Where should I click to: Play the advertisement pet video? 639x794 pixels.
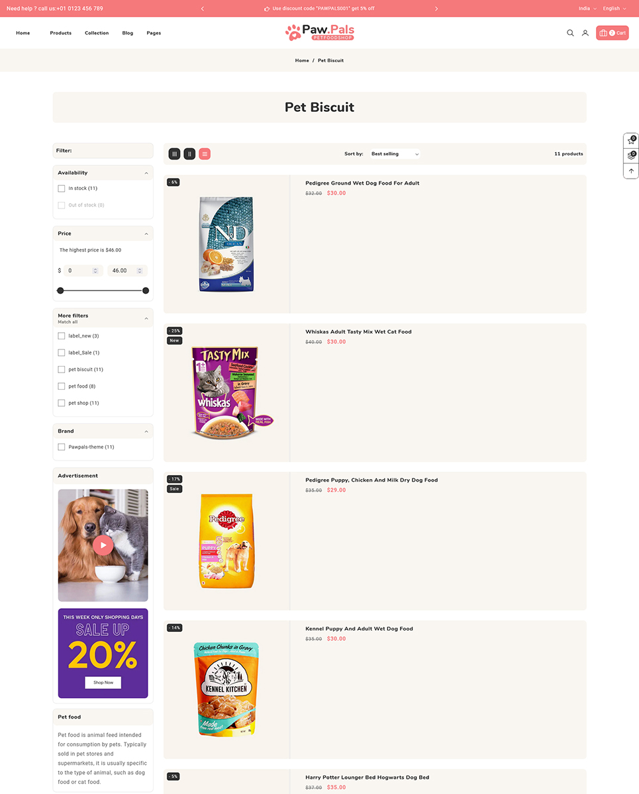point(103,545)
